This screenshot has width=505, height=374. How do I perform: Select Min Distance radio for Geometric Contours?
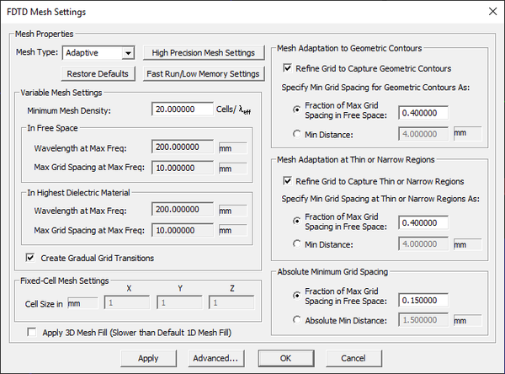[x=295, y=133]
